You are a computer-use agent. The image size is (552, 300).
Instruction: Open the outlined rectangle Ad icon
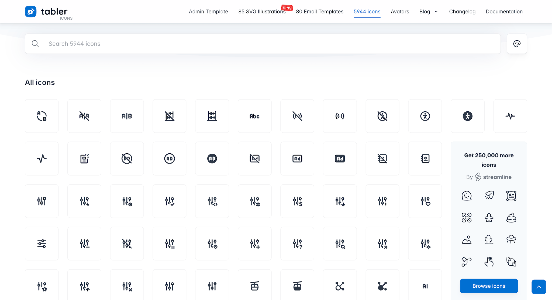pyautogui.click(x=297, y=158)
